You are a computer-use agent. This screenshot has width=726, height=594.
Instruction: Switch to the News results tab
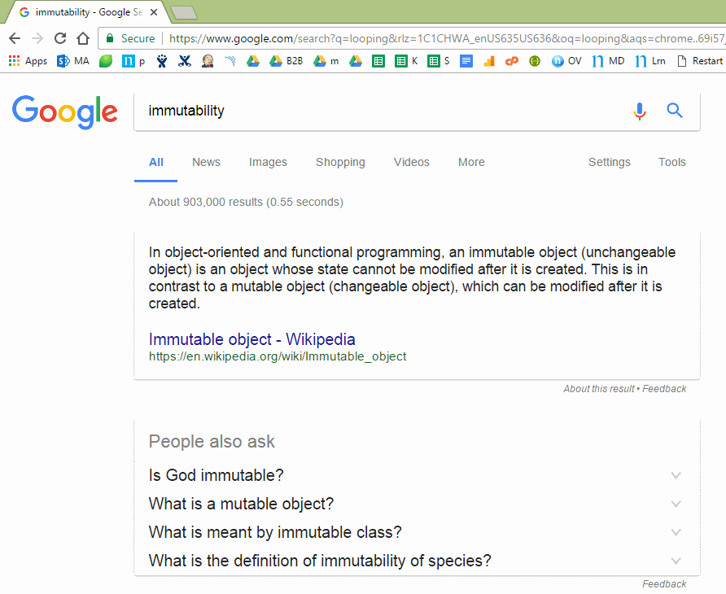pyautogui.click(x=206, y=162)
